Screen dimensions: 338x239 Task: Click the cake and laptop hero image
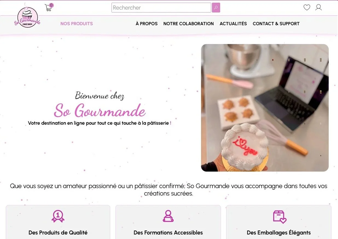pos(265,108)
